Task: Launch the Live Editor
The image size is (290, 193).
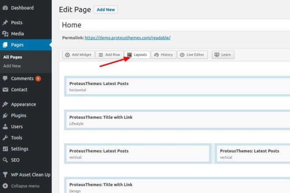Action: point(192,55)
